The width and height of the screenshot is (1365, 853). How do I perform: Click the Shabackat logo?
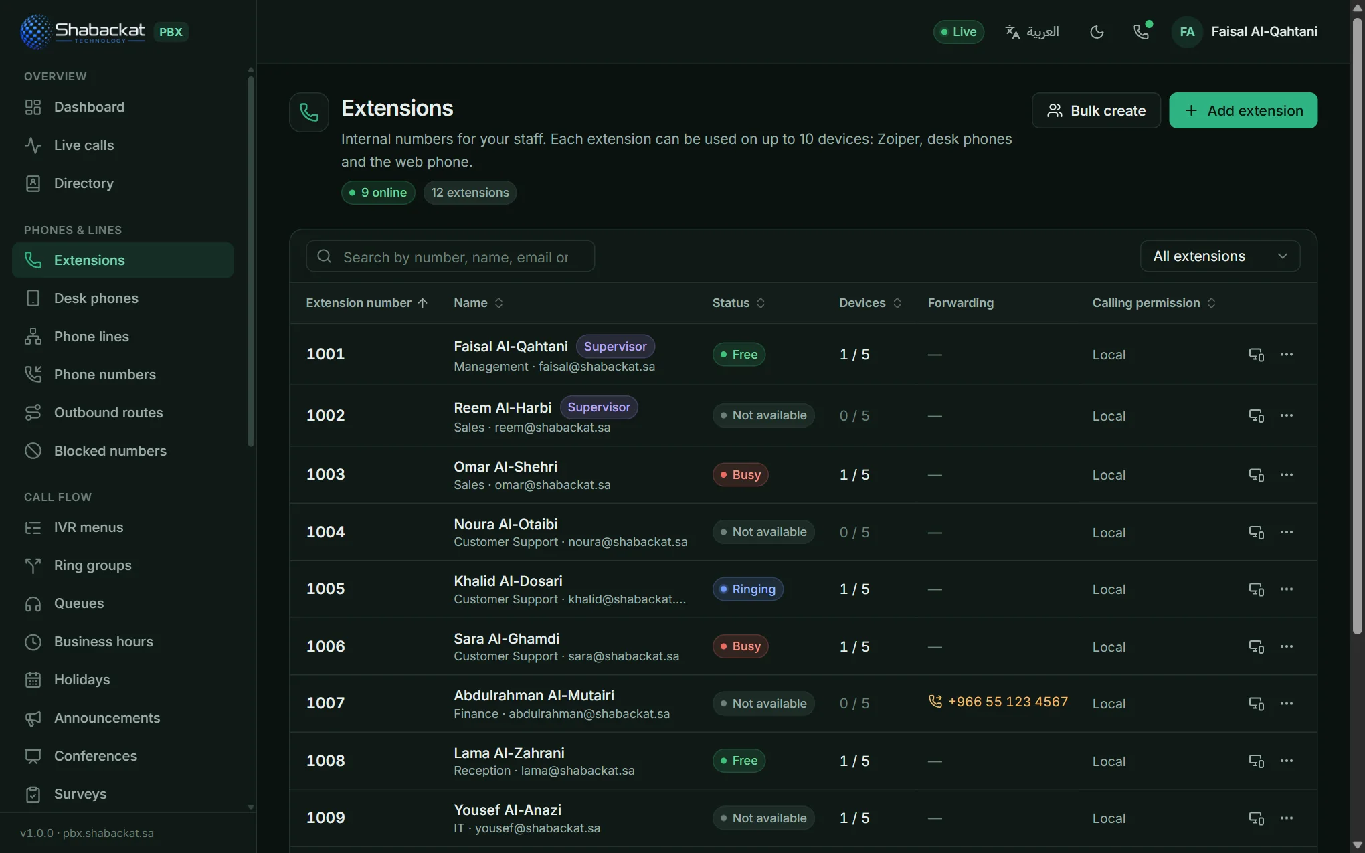click(x=84, y=31)
